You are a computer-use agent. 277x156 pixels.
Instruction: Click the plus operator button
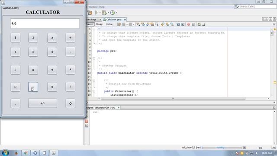point(70,38)
